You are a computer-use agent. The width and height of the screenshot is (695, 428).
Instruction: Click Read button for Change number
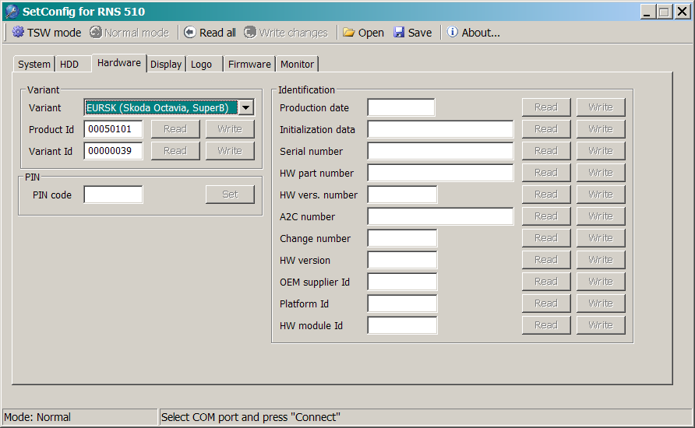click(546, 238)
